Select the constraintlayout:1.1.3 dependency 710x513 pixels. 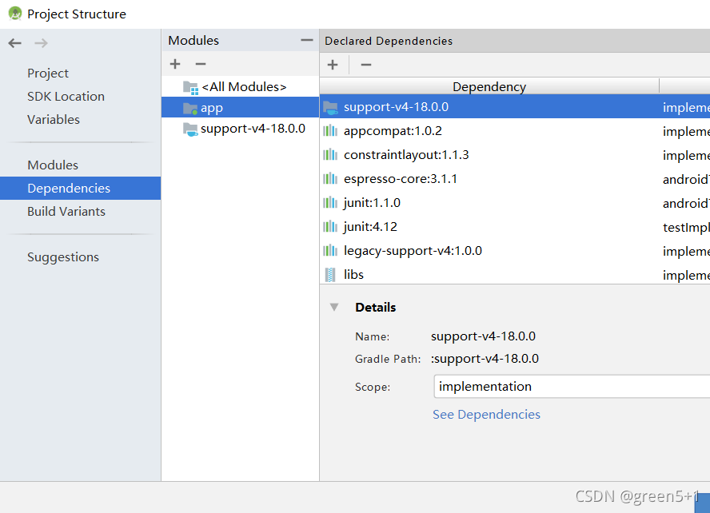(x=515, y=155)
